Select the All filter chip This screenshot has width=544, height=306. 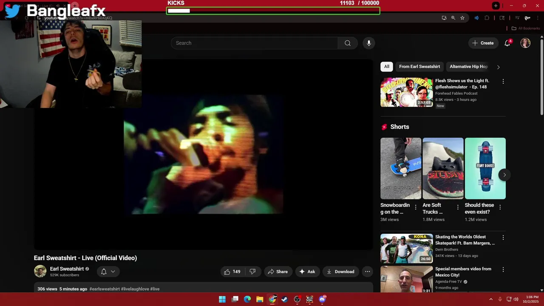pos(387,66)
